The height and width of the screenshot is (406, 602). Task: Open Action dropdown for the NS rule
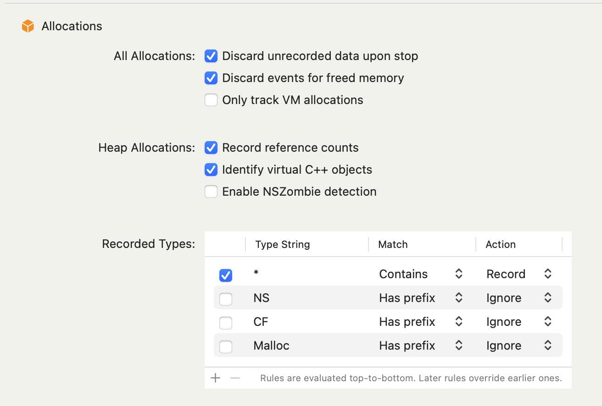tap(547, 298)
